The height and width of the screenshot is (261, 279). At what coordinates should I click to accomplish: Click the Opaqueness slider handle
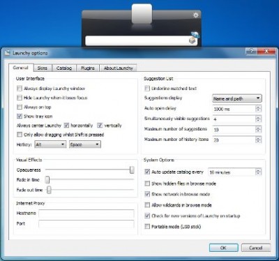(x=132, y=170)
